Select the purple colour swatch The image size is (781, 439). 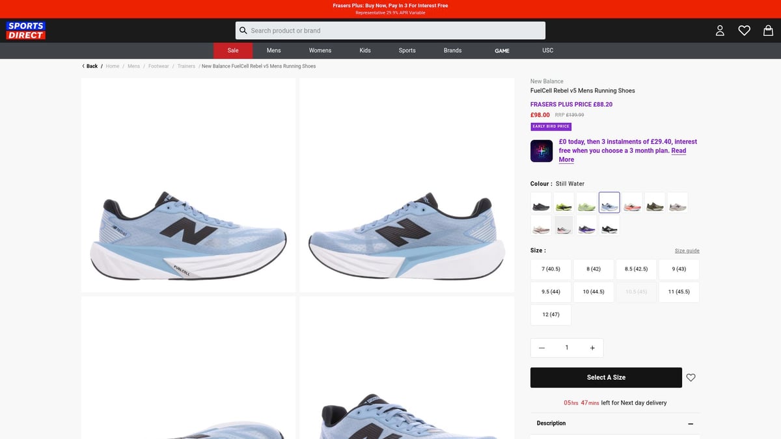[x=586, y=225]
